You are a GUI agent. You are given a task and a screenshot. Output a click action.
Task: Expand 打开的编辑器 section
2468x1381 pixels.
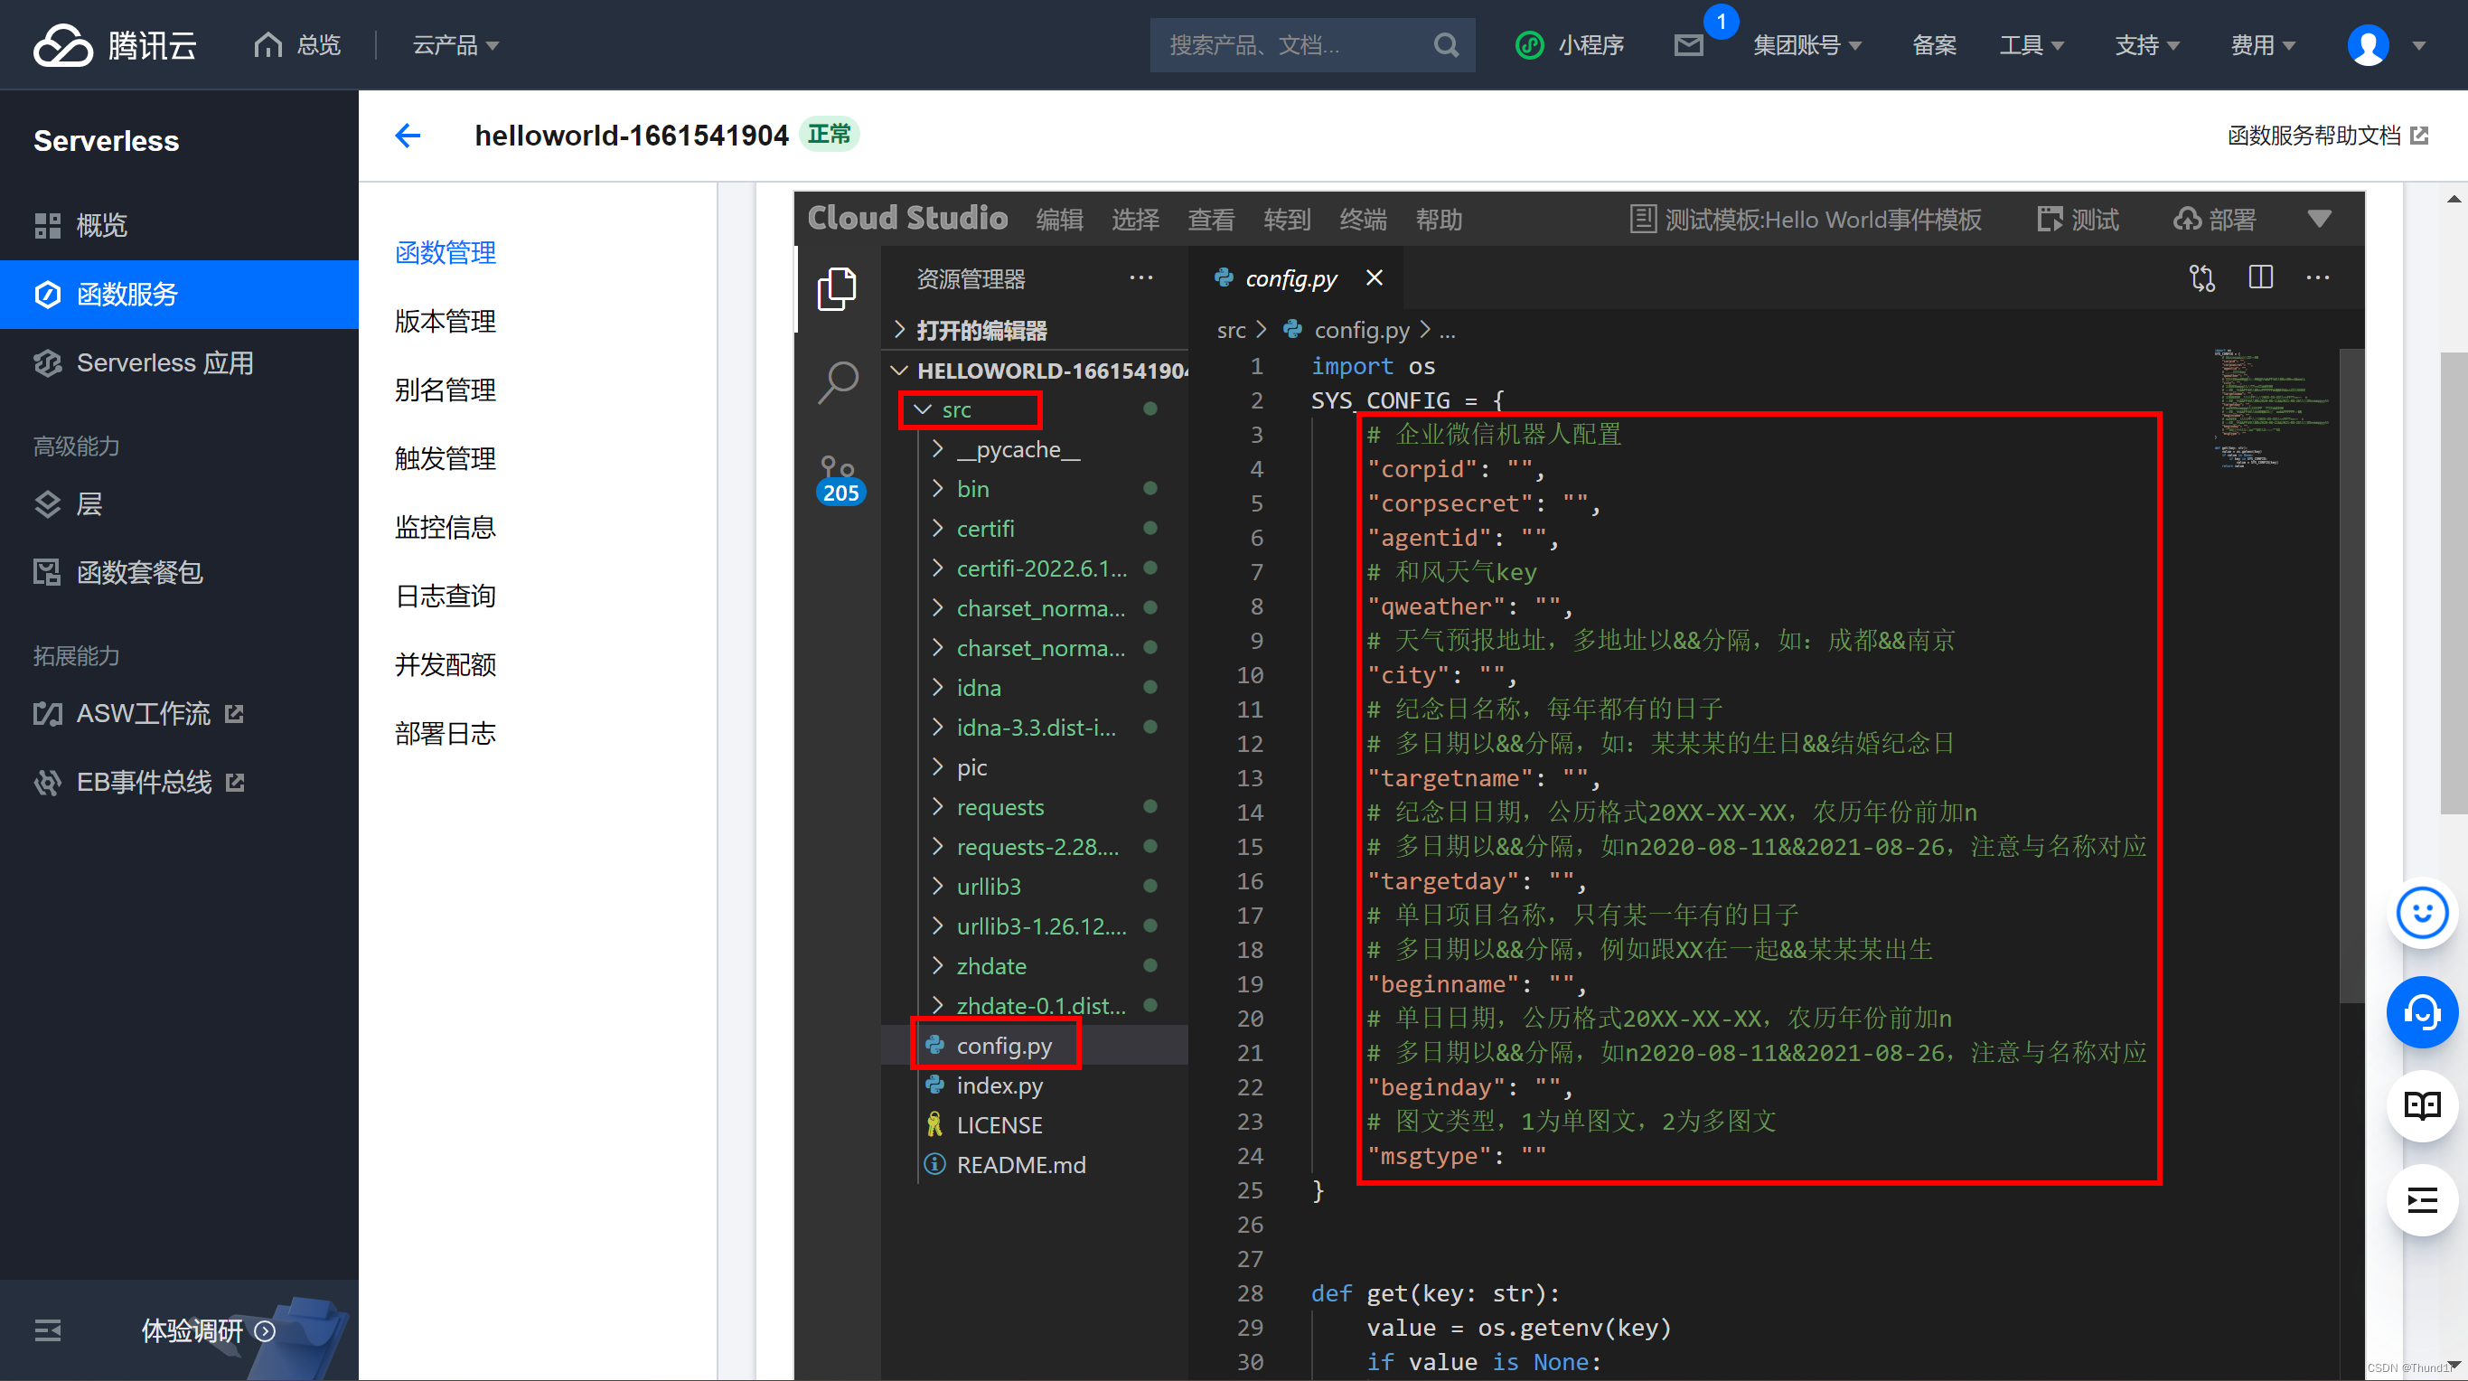pos(1035,331)
